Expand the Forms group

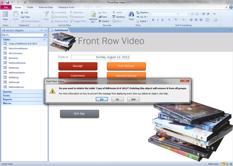[23, 95]
